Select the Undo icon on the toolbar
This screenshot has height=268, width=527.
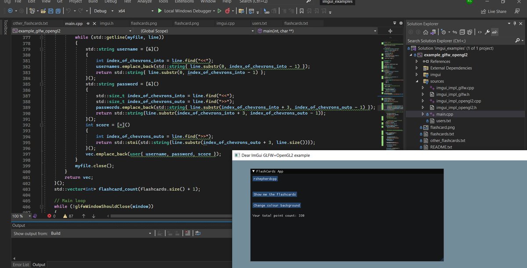pyautogui.click(x=68, y=11)
